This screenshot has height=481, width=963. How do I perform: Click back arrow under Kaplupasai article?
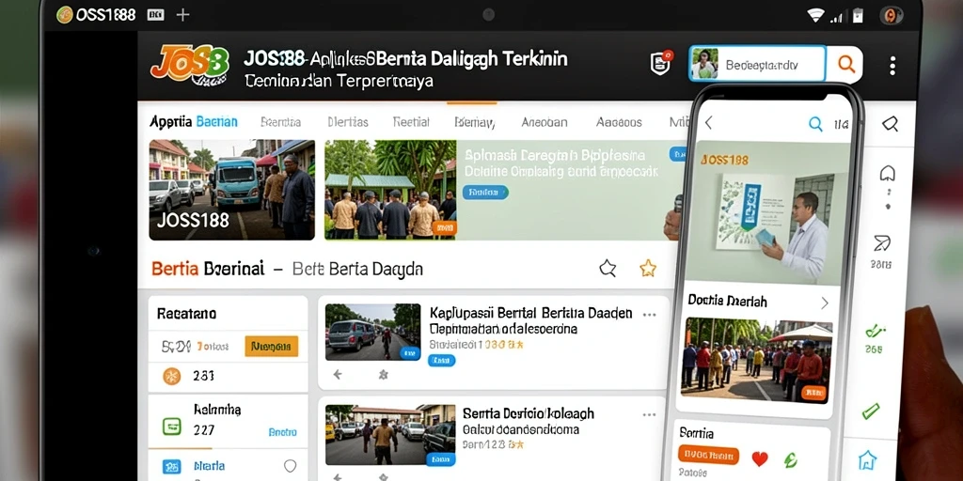337,374
